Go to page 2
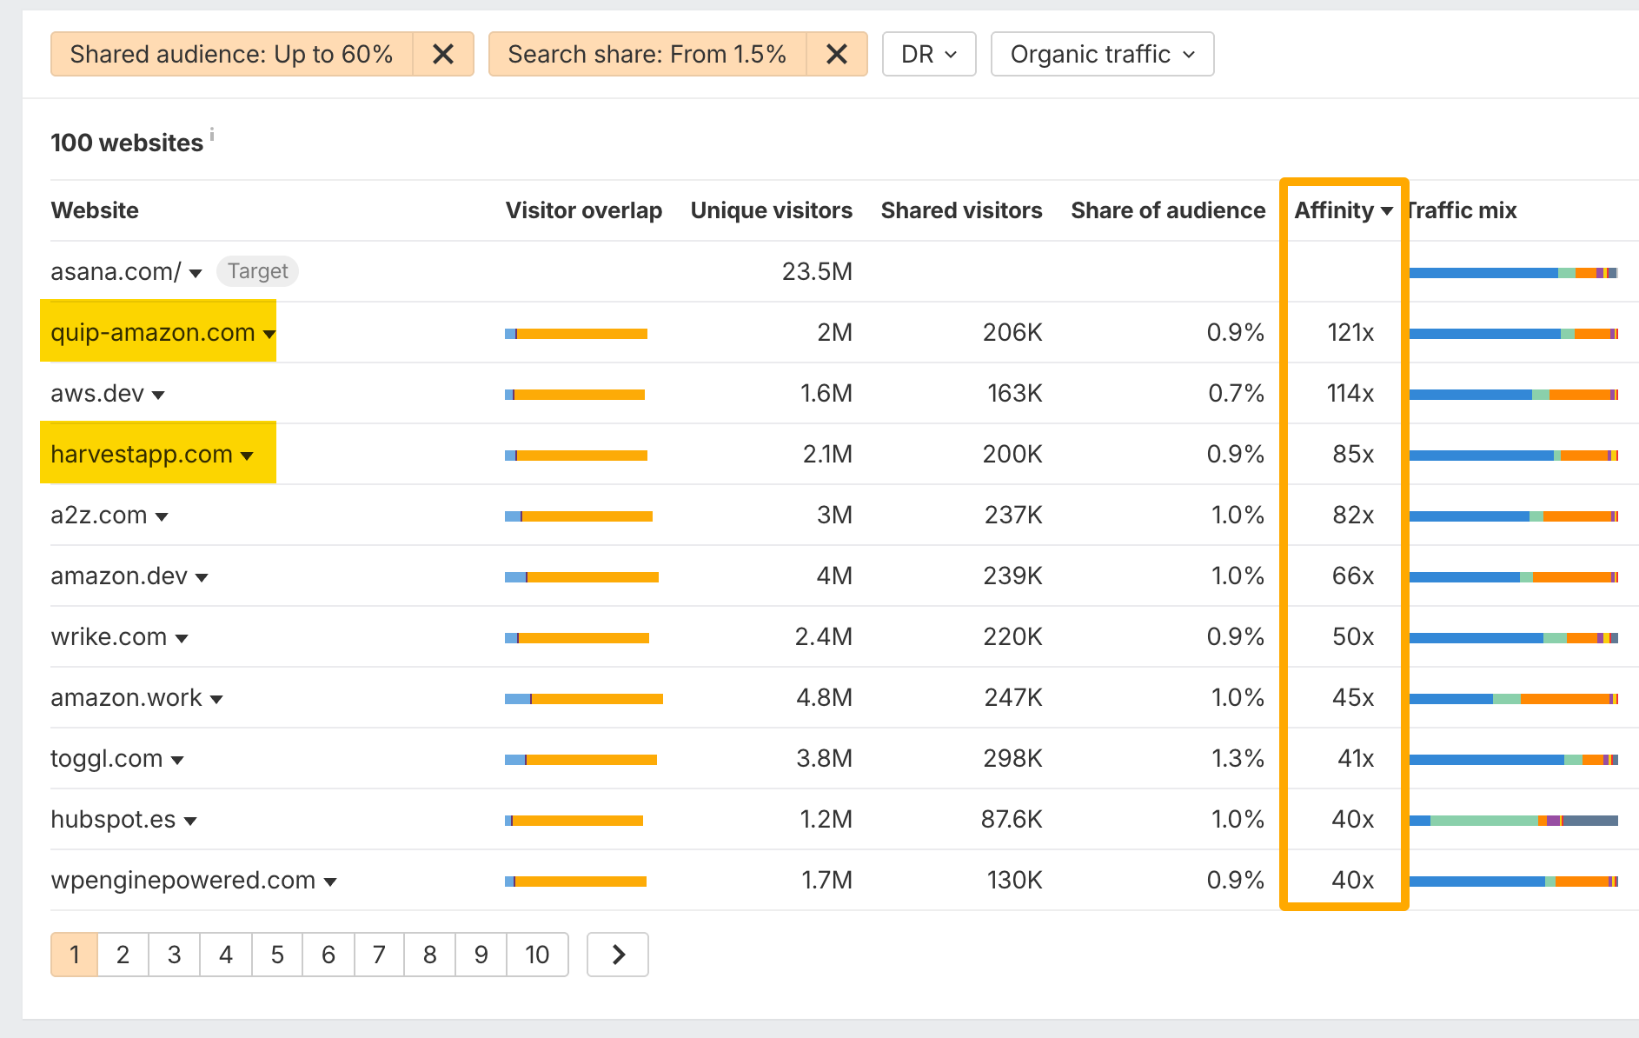Image resolution: width=1639 pixels, height=1038 pixels. pyautogui.click(x=123, y=955)
